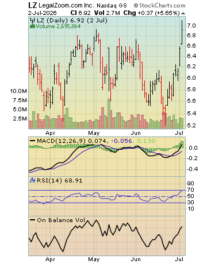Image resolution: width=207 pixels, height=264 pixels.
Task: Click the Jun label under the OBV panel
Action: coord(136,259)
